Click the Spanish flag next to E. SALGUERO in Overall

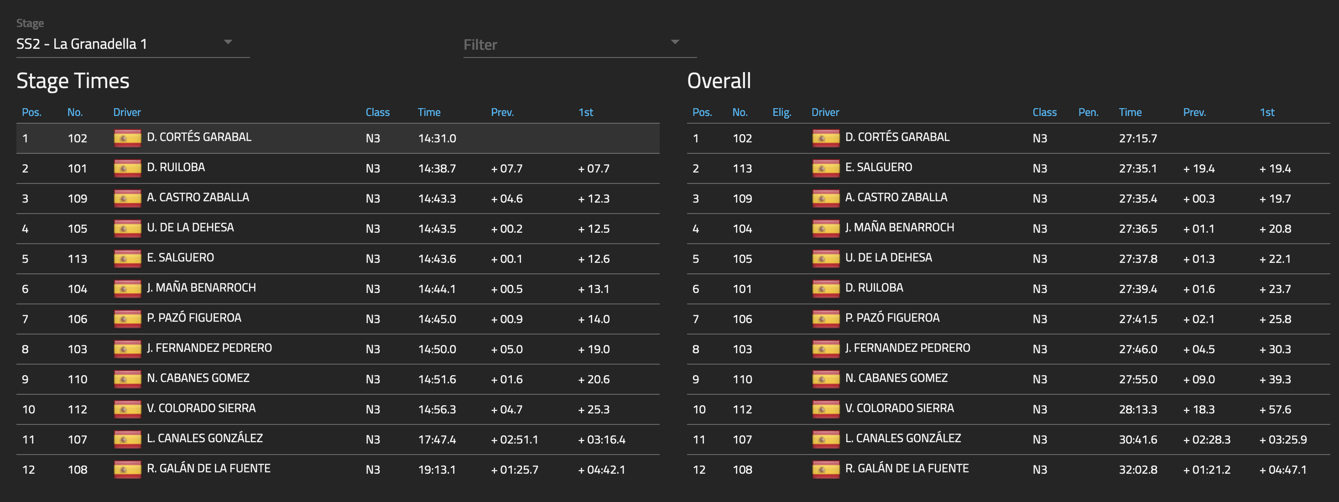coord(825,168)
